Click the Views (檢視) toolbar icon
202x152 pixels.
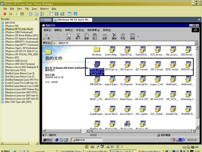pos(132,36)
